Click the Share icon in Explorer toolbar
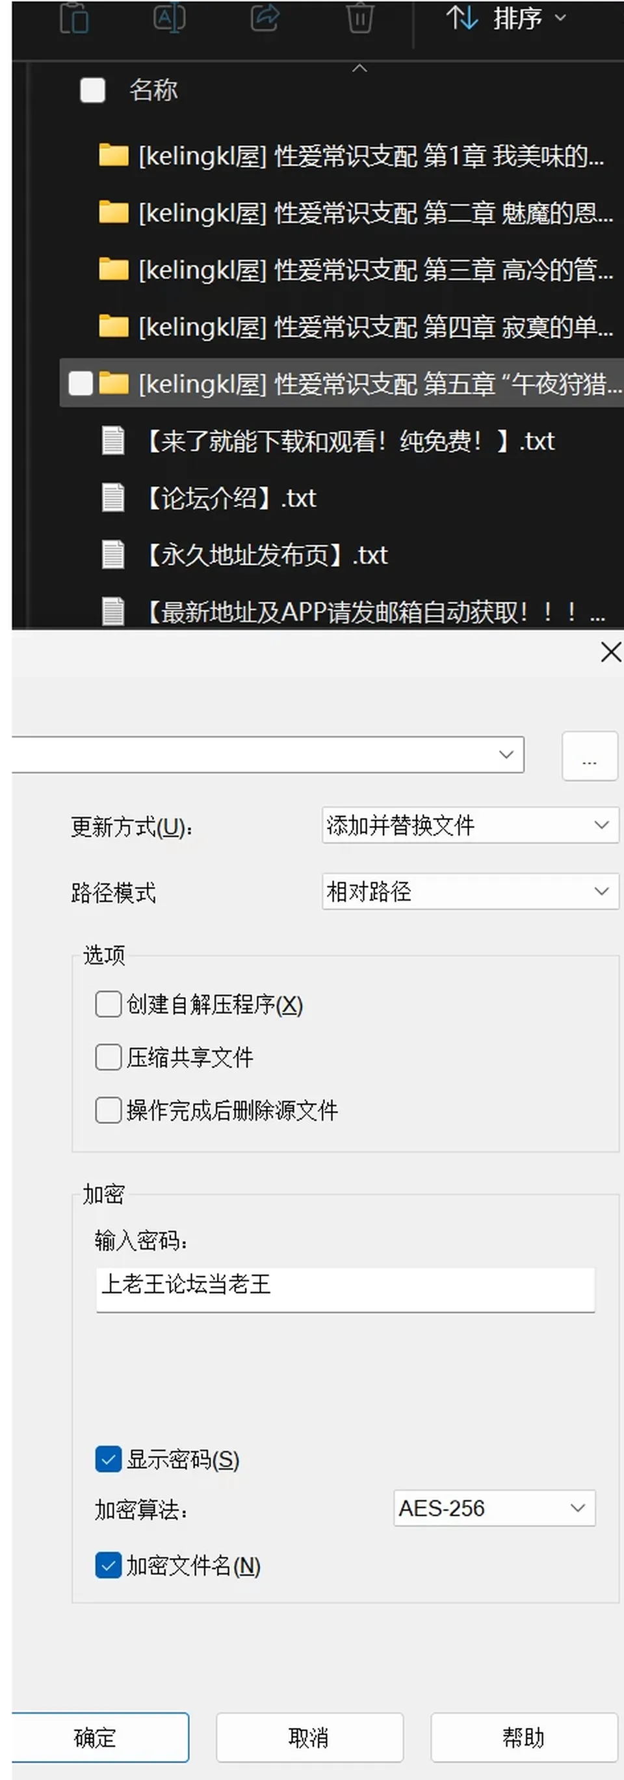This screenshot has width=624, height=1780. point(265,18)
